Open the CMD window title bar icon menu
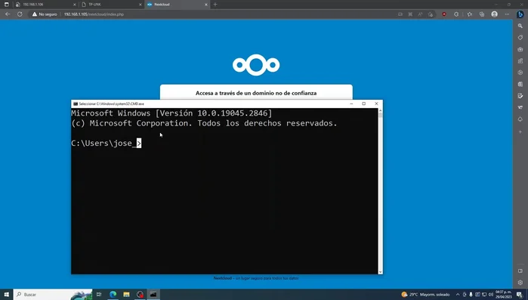 (x=76, y=104)
